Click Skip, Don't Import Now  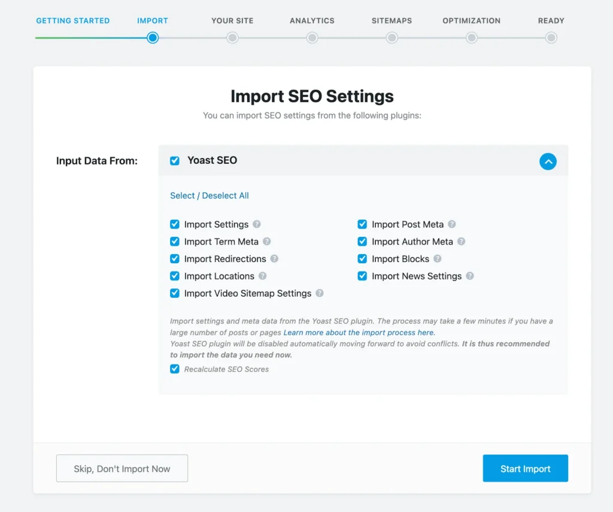pos(122,468)
